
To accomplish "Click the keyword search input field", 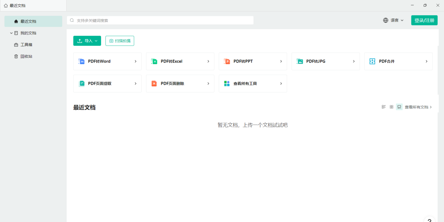I will tap(160, 20).
